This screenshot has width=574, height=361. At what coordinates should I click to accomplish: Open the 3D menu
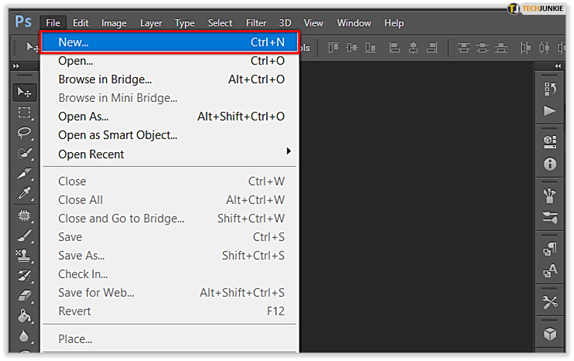285,23
